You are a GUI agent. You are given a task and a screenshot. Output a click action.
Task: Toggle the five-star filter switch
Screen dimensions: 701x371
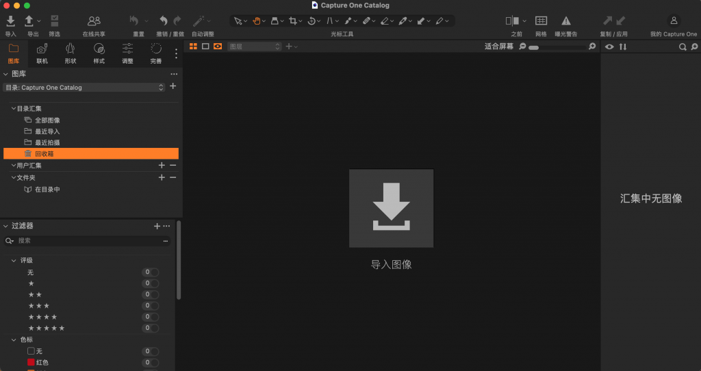pos(150,328)
